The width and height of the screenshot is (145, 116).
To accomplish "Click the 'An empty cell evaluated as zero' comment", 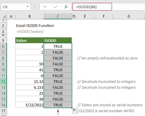I will (x=107, y=58).
